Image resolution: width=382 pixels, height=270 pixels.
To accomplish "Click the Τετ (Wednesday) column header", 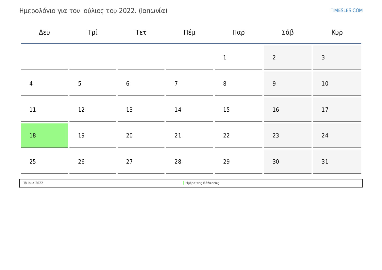I will (x=141, y=32).
